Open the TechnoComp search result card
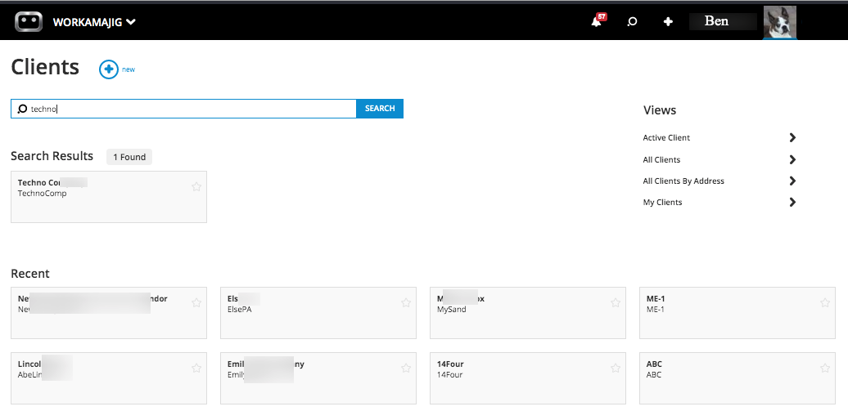The height and width of the screenshot is (420, 848). (109, 197)
